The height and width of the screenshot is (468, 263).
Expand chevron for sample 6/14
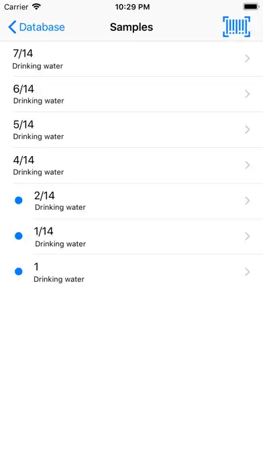(x=247, y=94)
